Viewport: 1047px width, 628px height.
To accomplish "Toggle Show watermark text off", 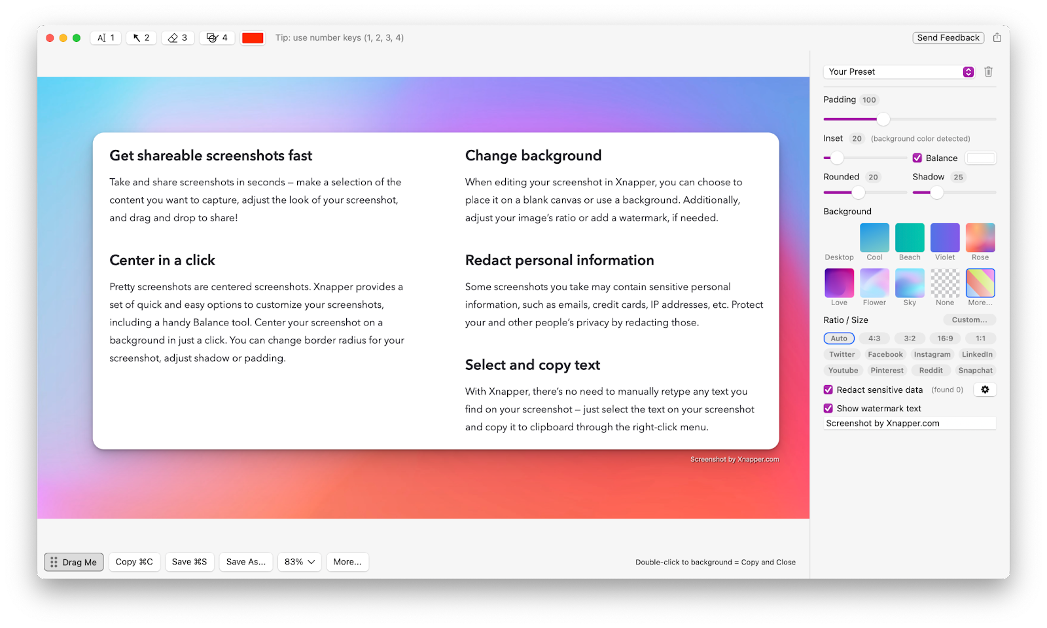I will (x=828, y=408).
